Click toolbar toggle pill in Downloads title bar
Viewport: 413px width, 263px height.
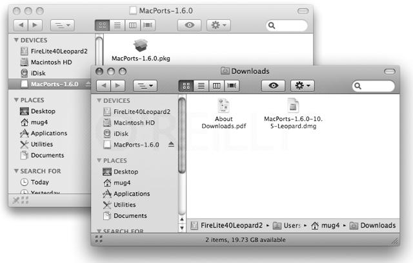tap(390, 71)
